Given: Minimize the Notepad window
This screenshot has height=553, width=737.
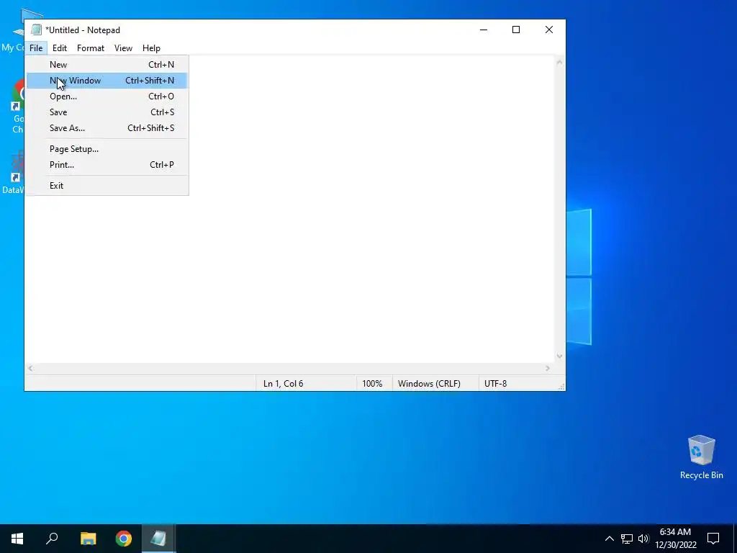Looking at the screenshot, I should click(x=483, y=30).
